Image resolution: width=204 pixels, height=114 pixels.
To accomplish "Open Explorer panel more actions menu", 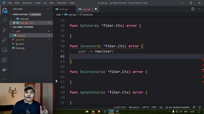I will pyautogui.click(x=48, y=9).
